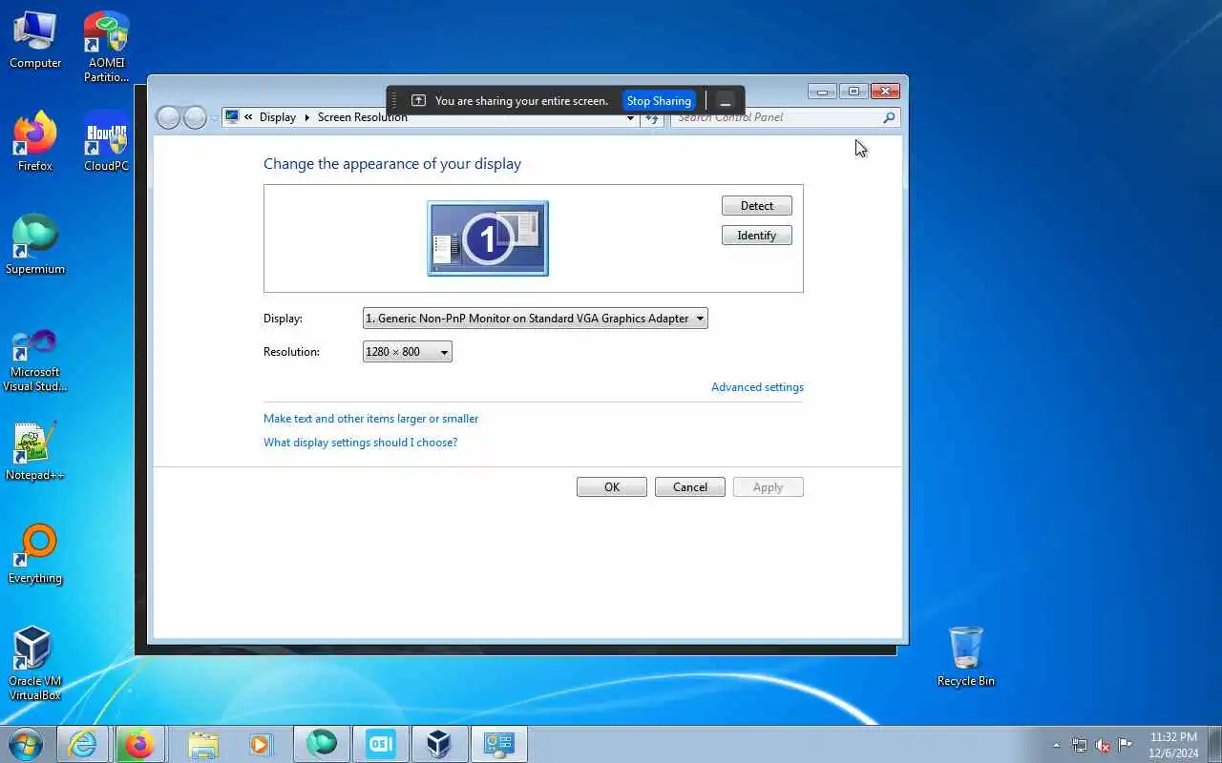
Task: Select the CloudPC desktop shortcut
Action: coord(106,143)
